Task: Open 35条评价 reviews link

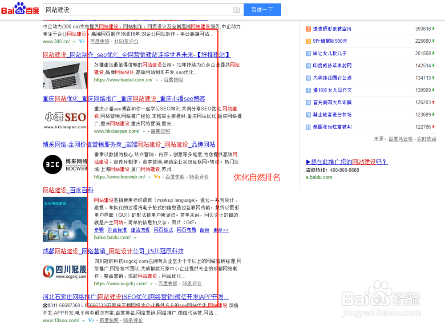Action: 191,283
